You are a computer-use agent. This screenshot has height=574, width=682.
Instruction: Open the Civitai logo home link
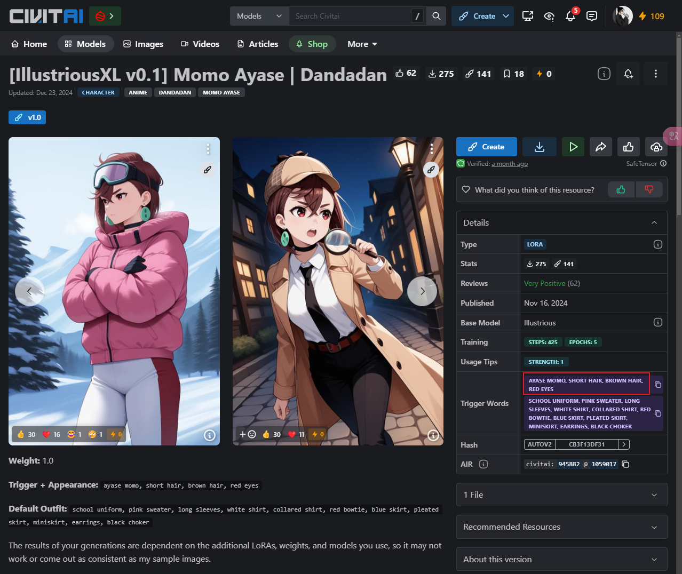(x=46, y=16)
